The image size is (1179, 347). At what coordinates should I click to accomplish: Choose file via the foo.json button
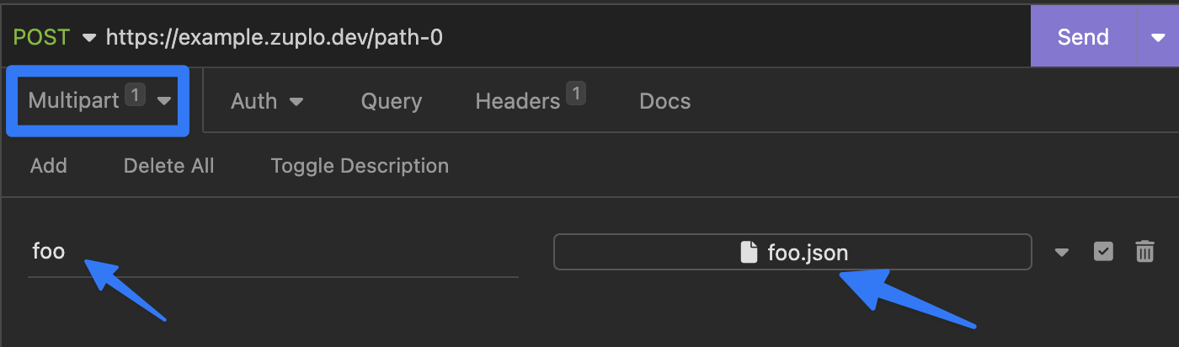792,252
